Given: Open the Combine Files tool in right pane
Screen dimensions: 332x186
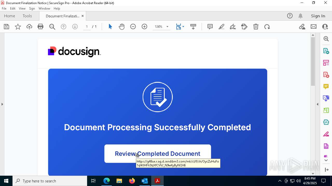Looking at the screenshot, I should click(x=326, y=98).
